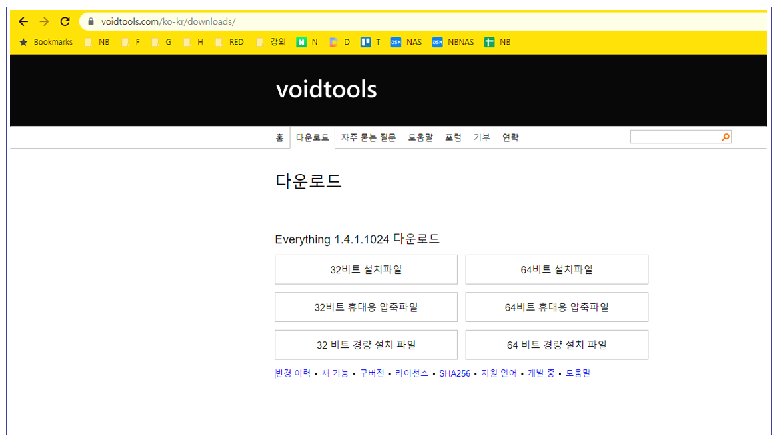The height and width of the screenshot is (442, 777).
Task: Open the 새 기능 link
Action: coord(335,373)
